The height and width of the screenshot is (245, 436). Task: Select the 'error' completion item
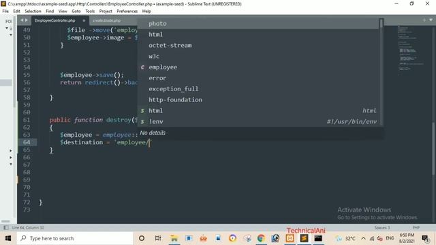pos(259,78)
